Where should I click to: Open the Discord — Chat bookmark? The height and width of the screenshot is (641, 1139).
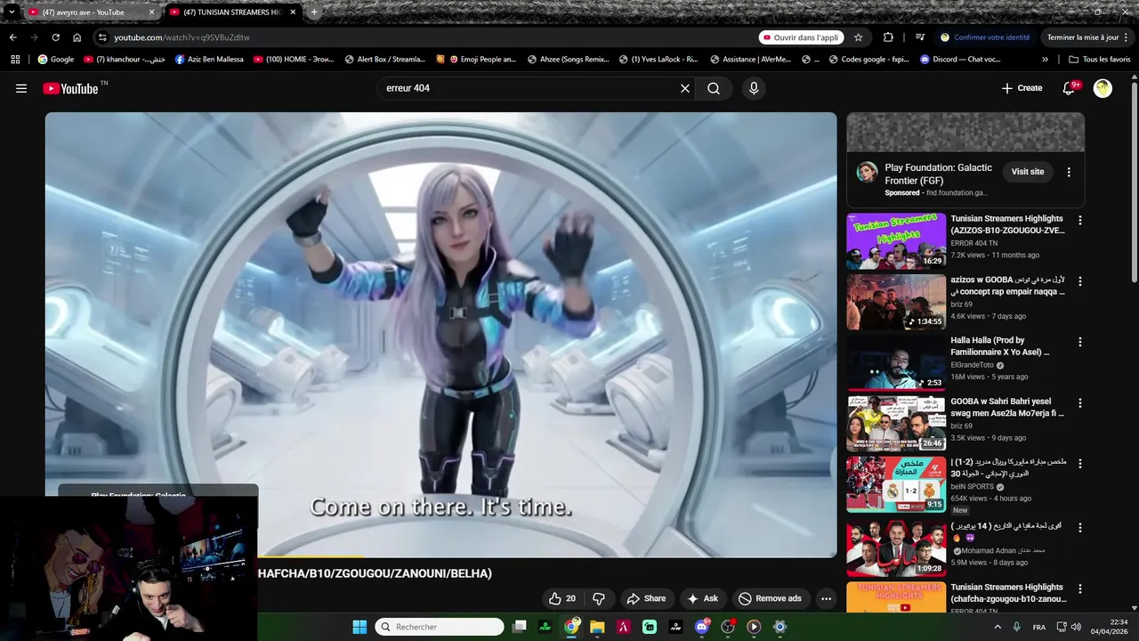[959, 60]
